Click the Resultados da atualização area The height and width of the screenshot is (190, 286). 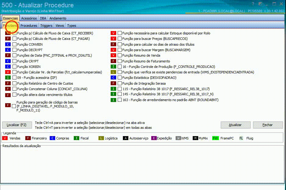coord(142,165)
